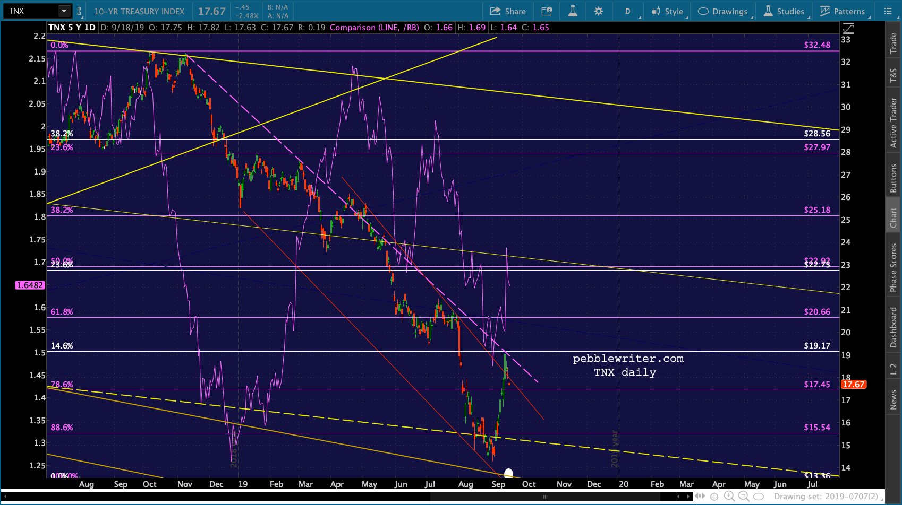Open chart settings gear icon
902x505 pixels.
[x=599, y=11]
